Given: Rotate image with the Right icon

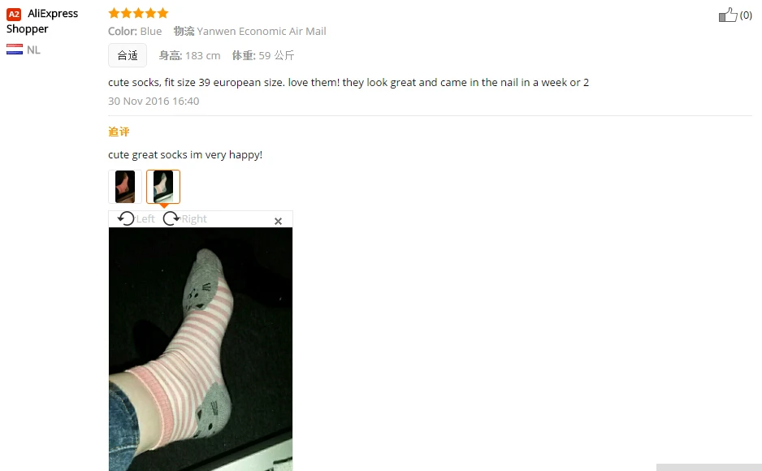Looking at the screenshot, I should coord(171,218).
